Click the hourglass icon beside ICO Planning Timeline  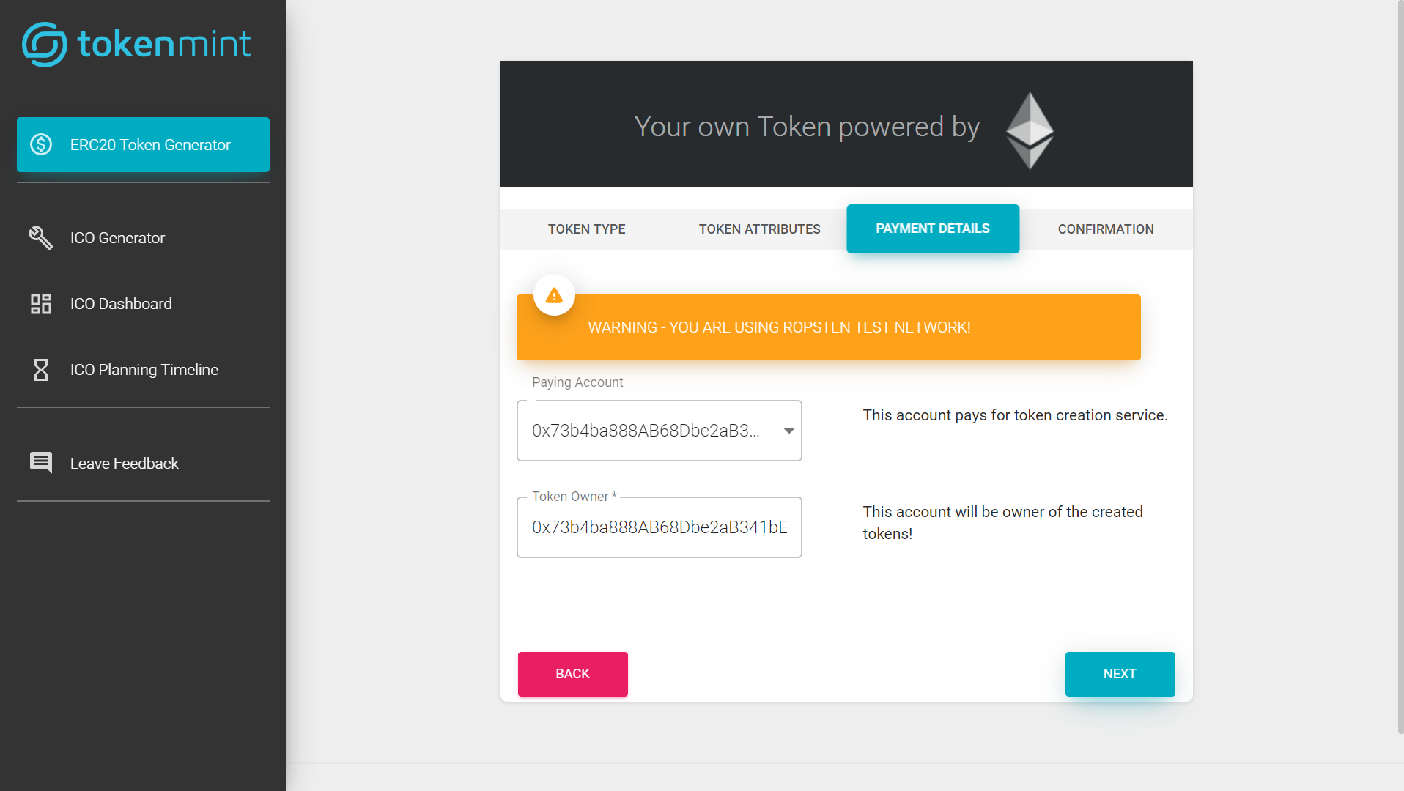[40, 370]
